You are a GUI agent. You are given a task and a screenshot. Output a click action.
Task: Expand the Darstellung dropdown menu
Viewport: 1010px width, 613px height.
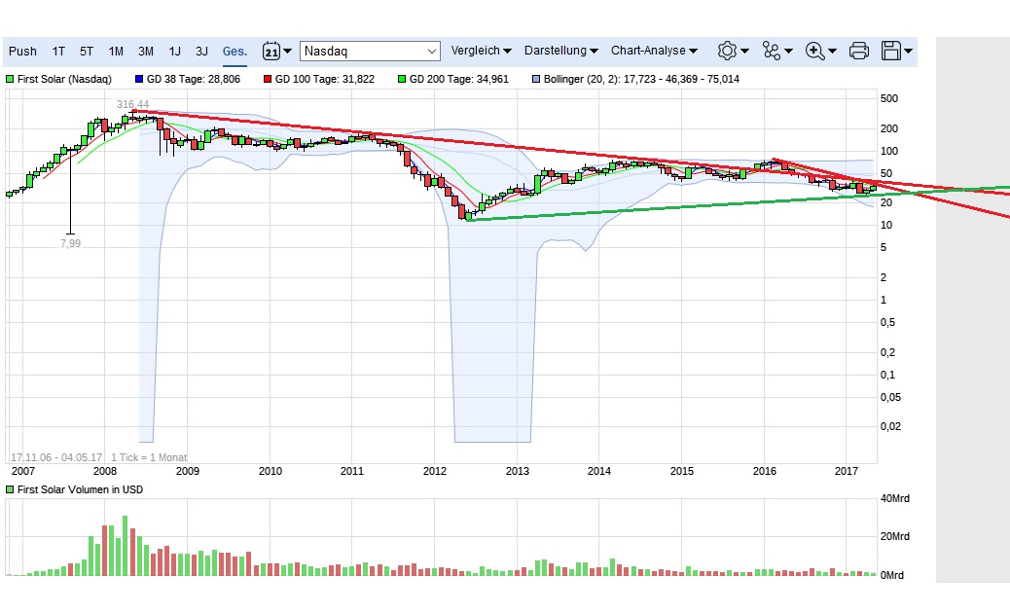pyautogui.click(x=560, y=51)
